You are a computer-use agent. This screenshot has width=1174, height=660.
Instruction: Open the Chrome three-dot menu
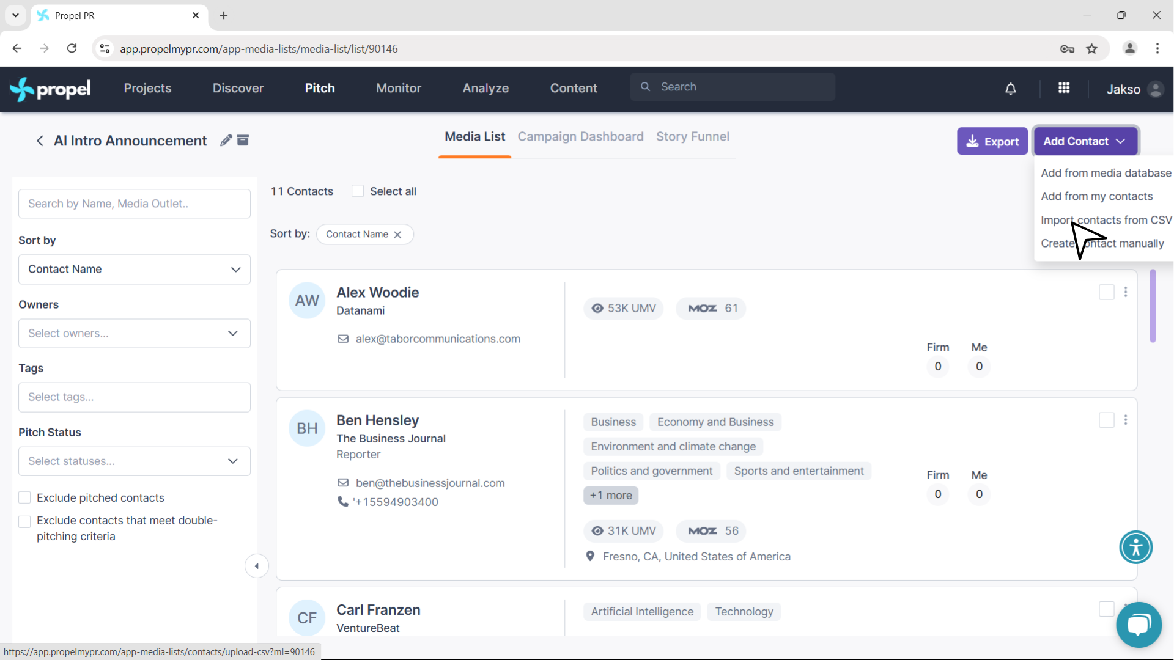pos(1157,48)
